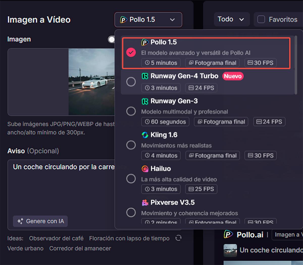Viewport: 303px width, 265px height.
Task: Click the Pixverse V3.5 logo icon
Action: (145, 203)
